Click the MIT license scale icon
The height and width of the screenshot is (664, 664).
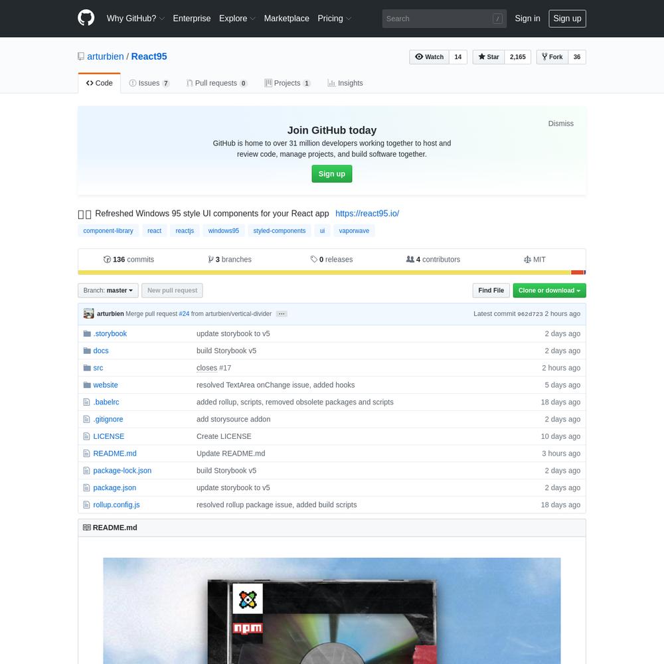pos(527,259)
